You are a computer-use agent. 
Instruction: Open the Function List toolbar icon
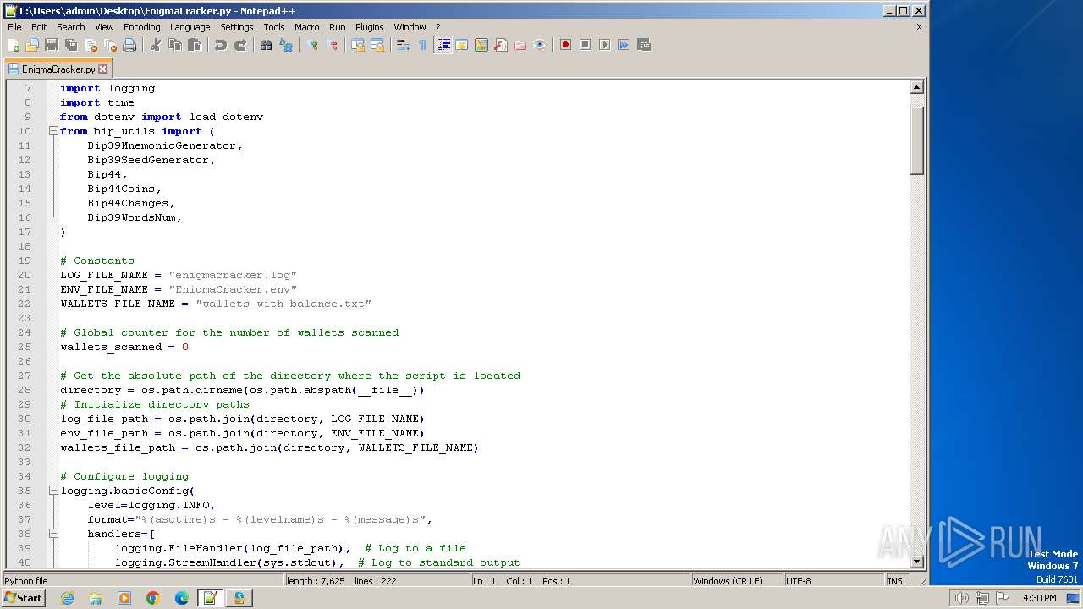point(501,45)
